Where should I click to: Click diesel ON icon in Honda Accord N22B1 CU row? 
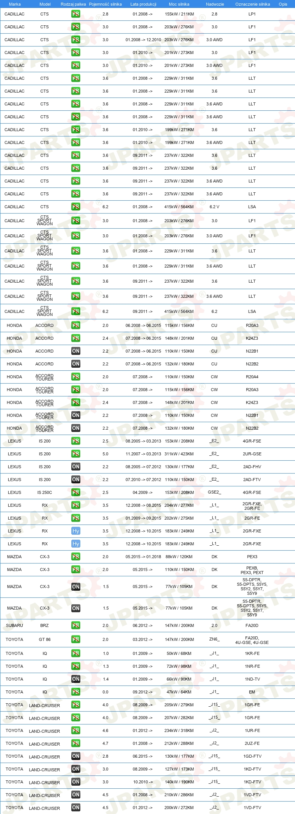click(76, 351)
